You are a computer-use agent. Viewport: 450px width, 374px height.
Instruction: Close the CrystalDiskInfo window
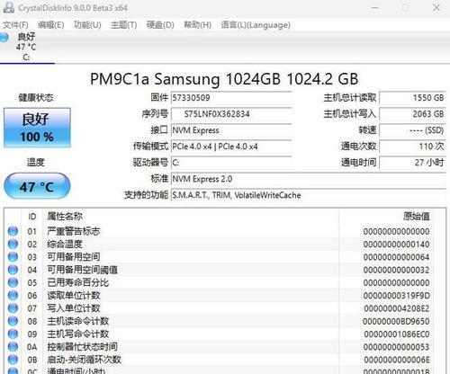(x=436, y=7)
